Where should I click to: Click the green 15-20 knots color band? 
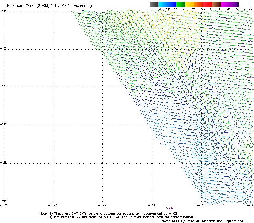click(181, 4)
